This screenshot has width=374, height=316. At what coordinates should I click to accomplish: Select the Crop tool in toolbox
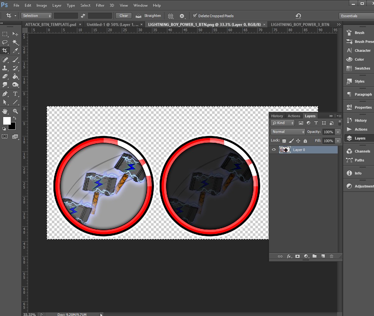(x=5, y=50)
